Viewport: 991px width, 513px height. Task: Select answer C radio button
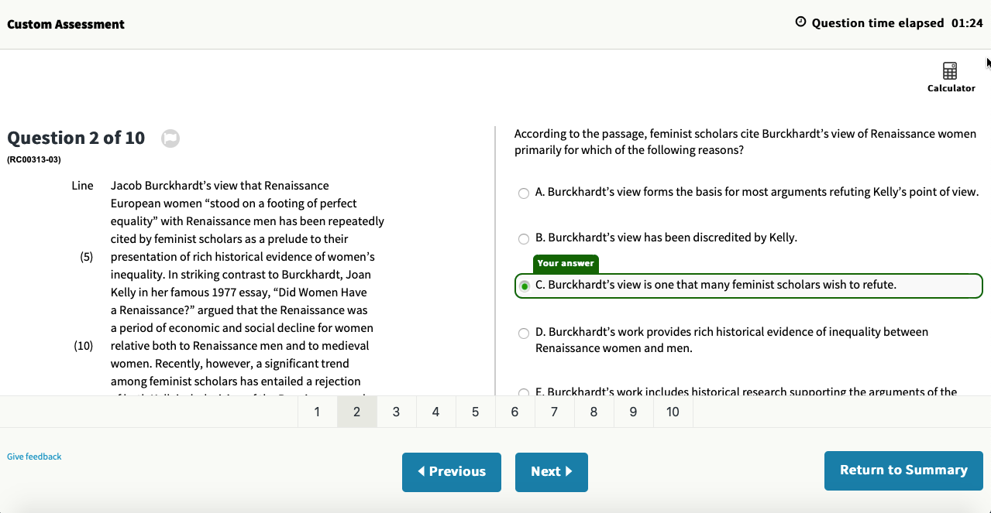(x=525, y=286)
